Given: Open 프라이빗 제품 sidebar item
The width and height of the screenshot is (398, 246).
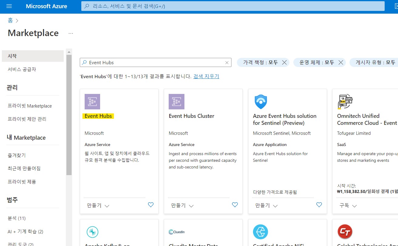Looking at the screenshot, I should (x=22, y=182).
